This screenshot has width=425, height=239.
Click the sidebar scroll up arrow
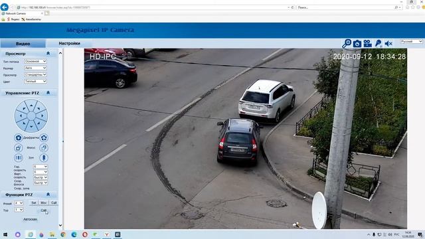(60, 53)
